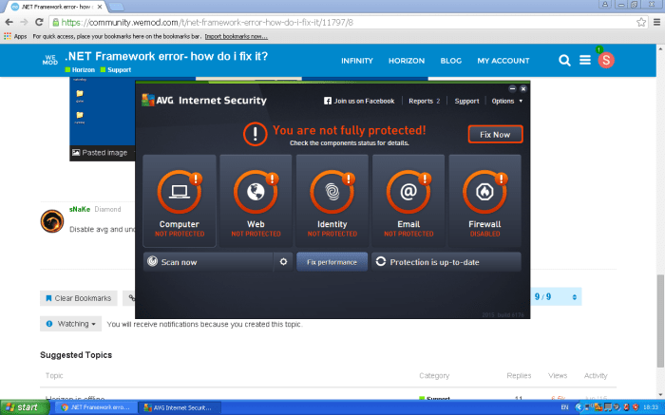Open the Horizon category tag under the title
The image size is (665, 415).
tap(80, 70)
